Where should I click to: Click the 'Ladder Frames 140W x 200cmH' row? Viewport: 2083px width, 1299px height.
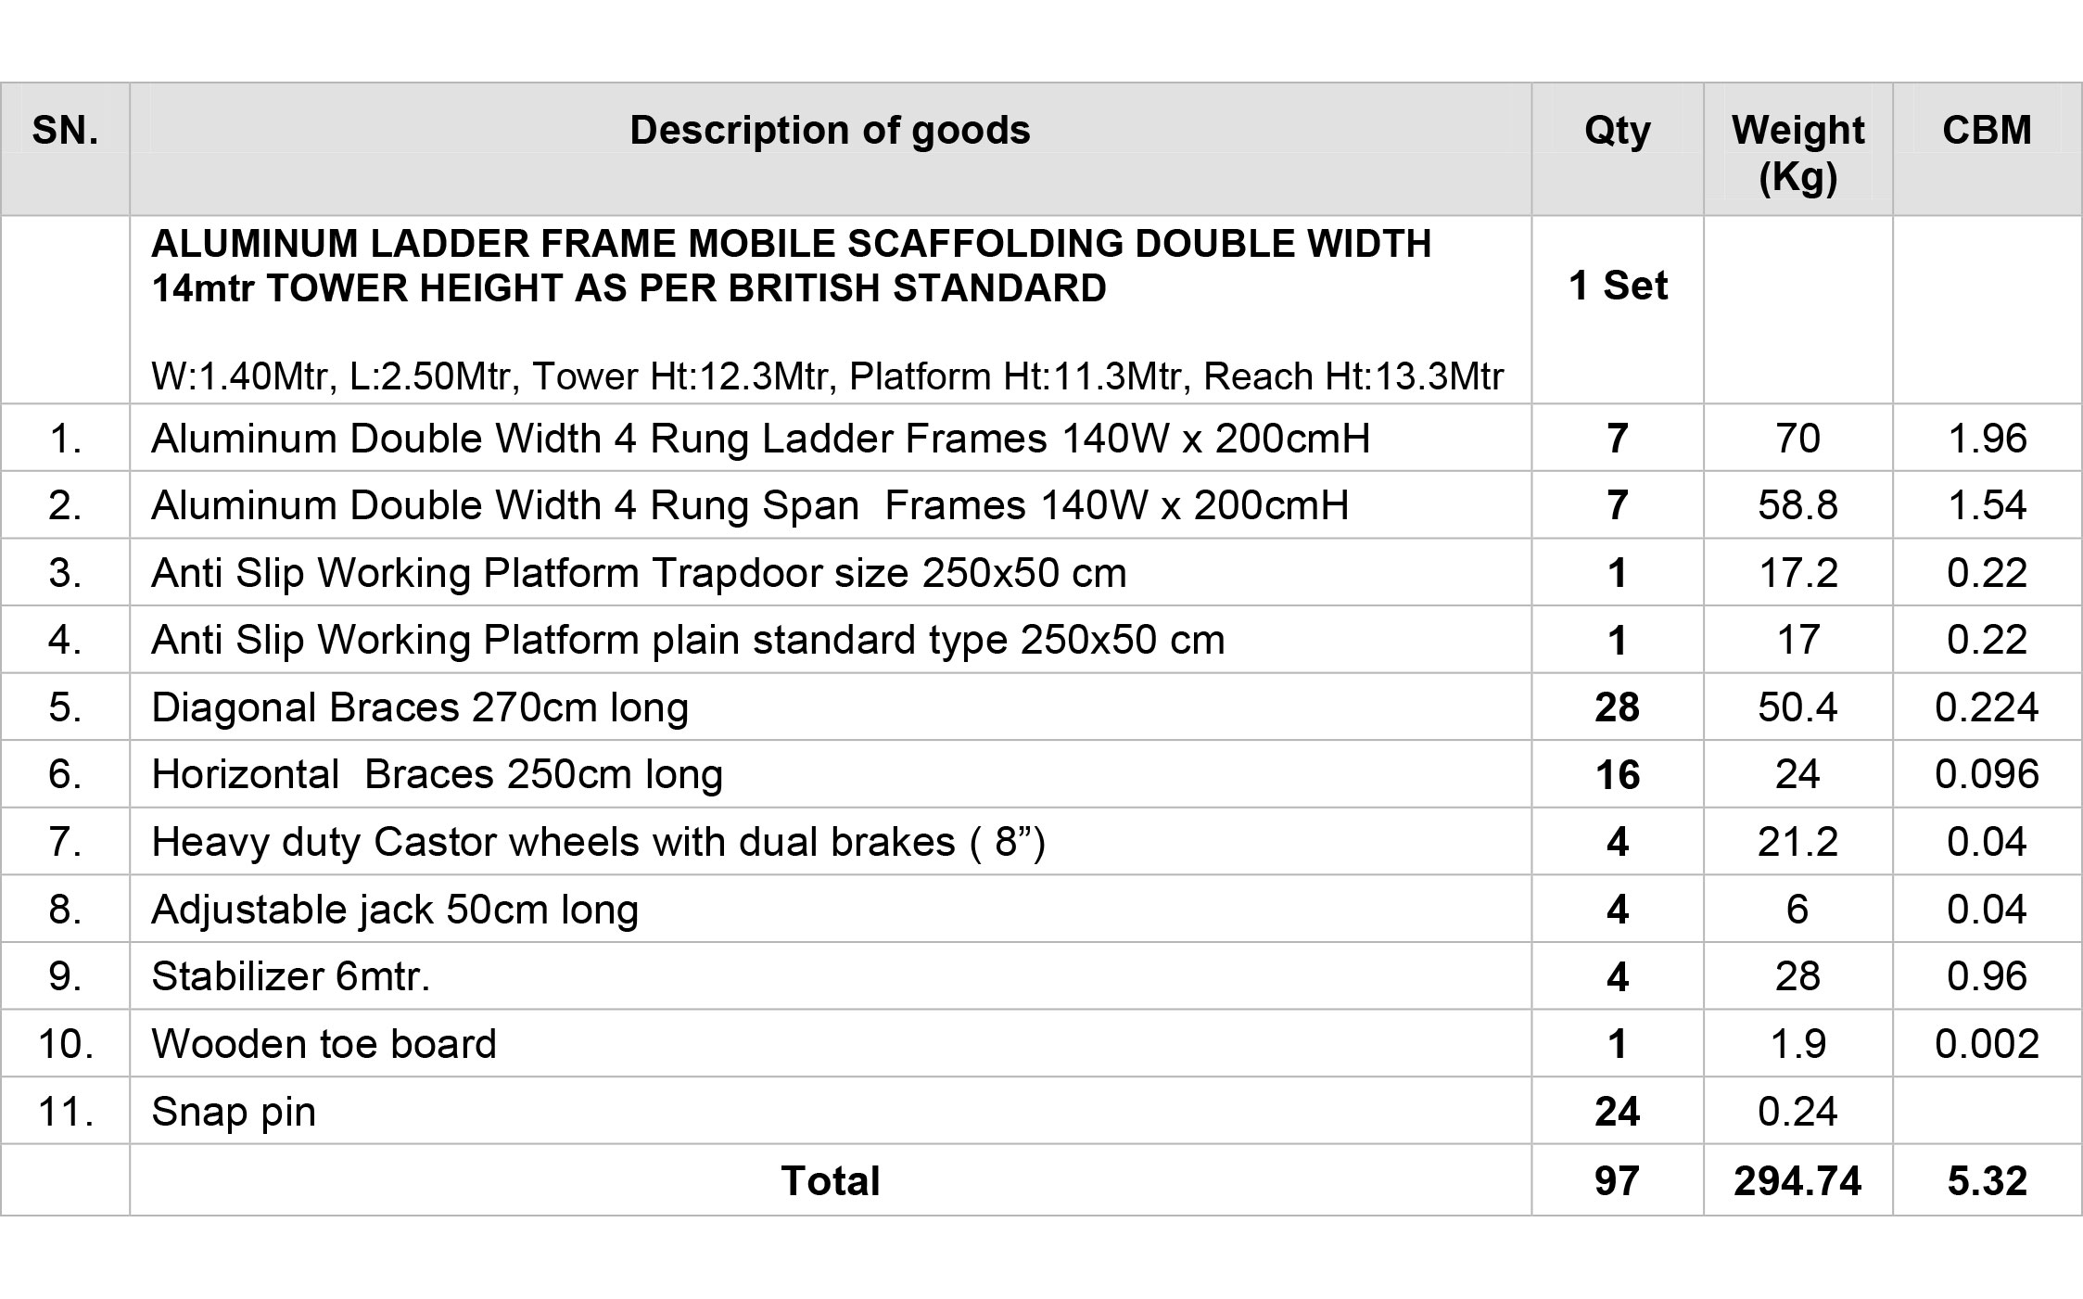coord(1041,438)
